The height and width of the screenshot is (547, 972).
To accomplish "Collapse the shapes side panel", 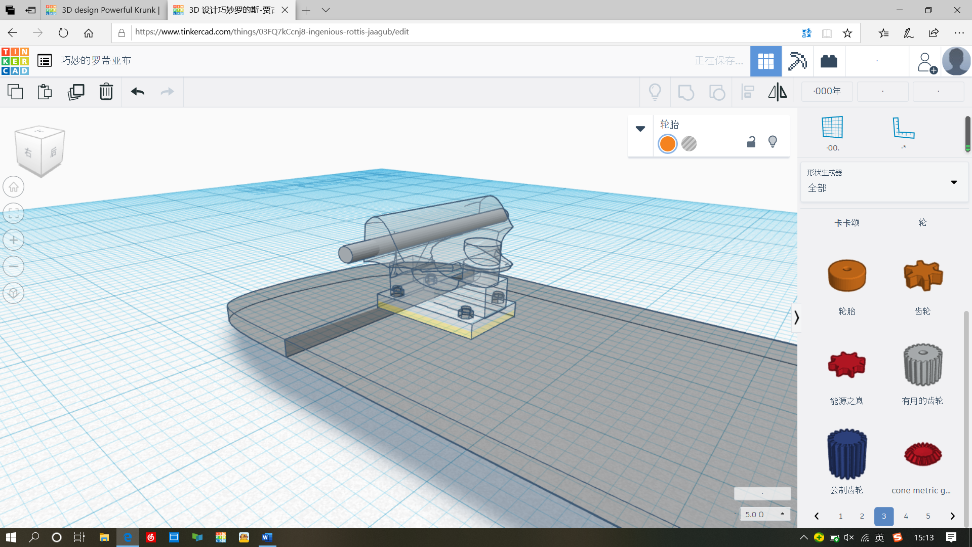I will pos(796,318).
